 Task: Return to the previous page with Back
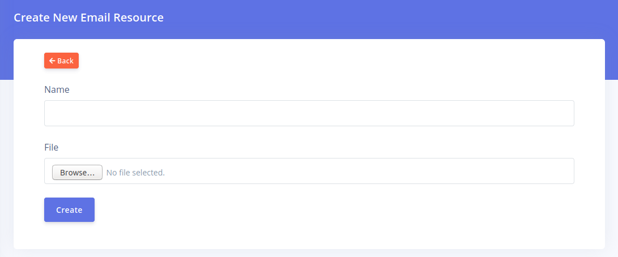[61, 61]
